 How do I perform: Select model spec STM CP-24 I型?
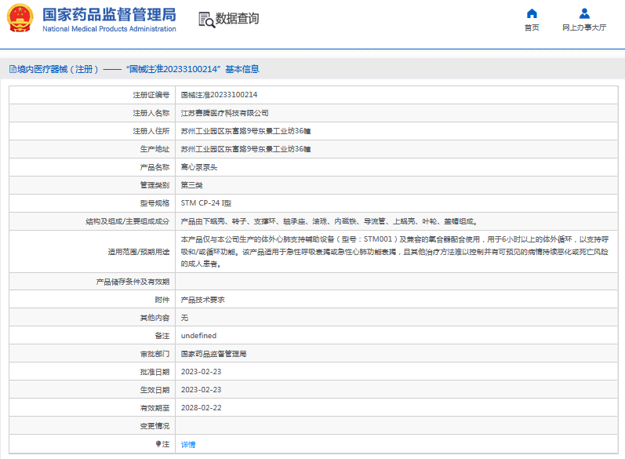coord(206,203)
